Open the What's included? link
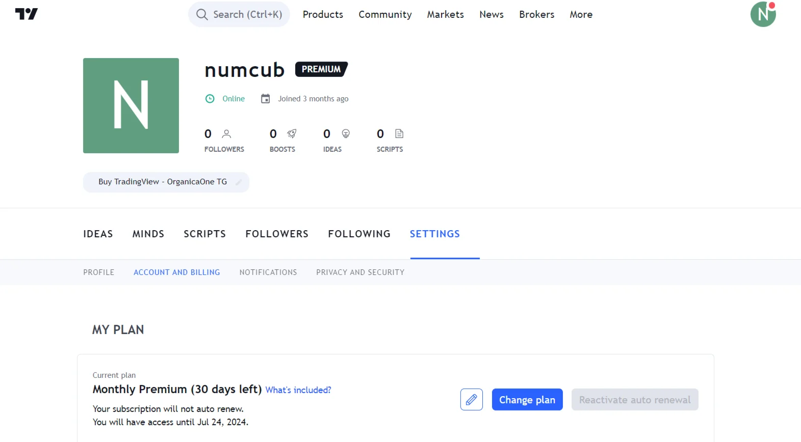This screenshot has height=442, width=801. 298,390
